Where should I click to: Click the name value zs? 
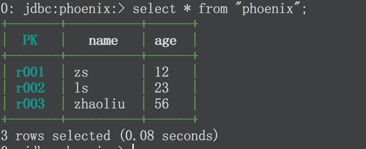[81, 73]
